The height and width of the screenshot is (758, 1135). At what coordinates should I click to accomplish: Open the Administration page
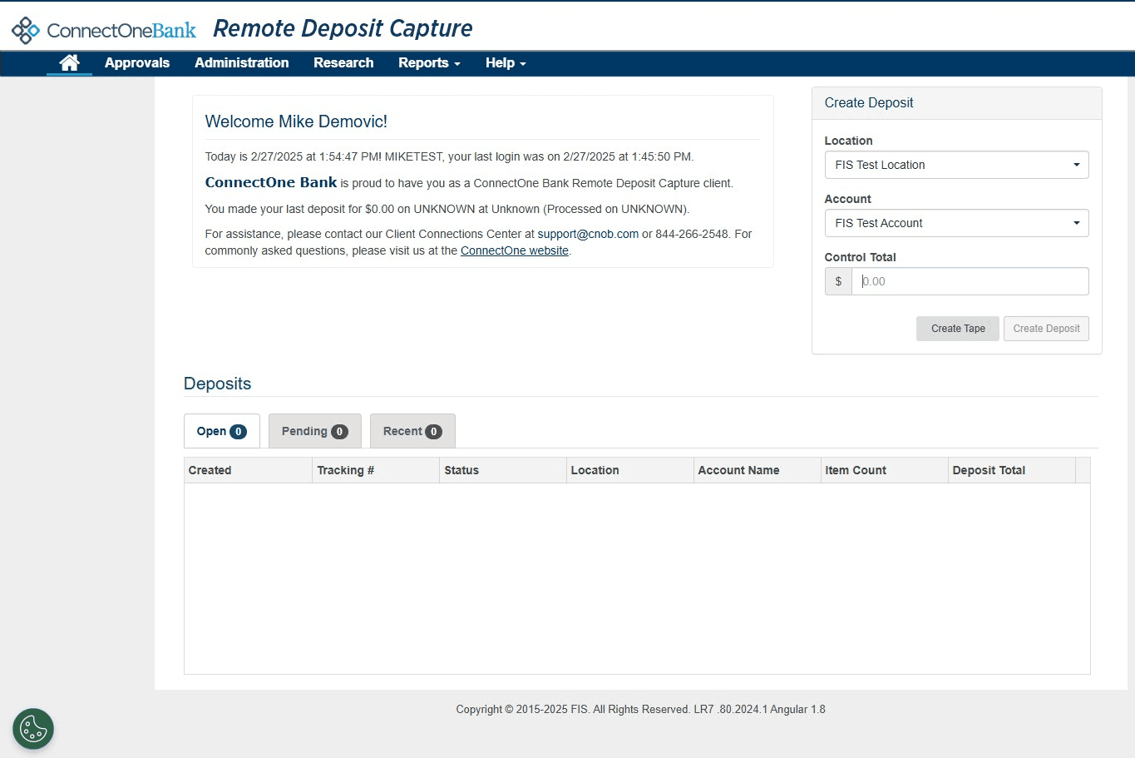[x=242, y=62]
